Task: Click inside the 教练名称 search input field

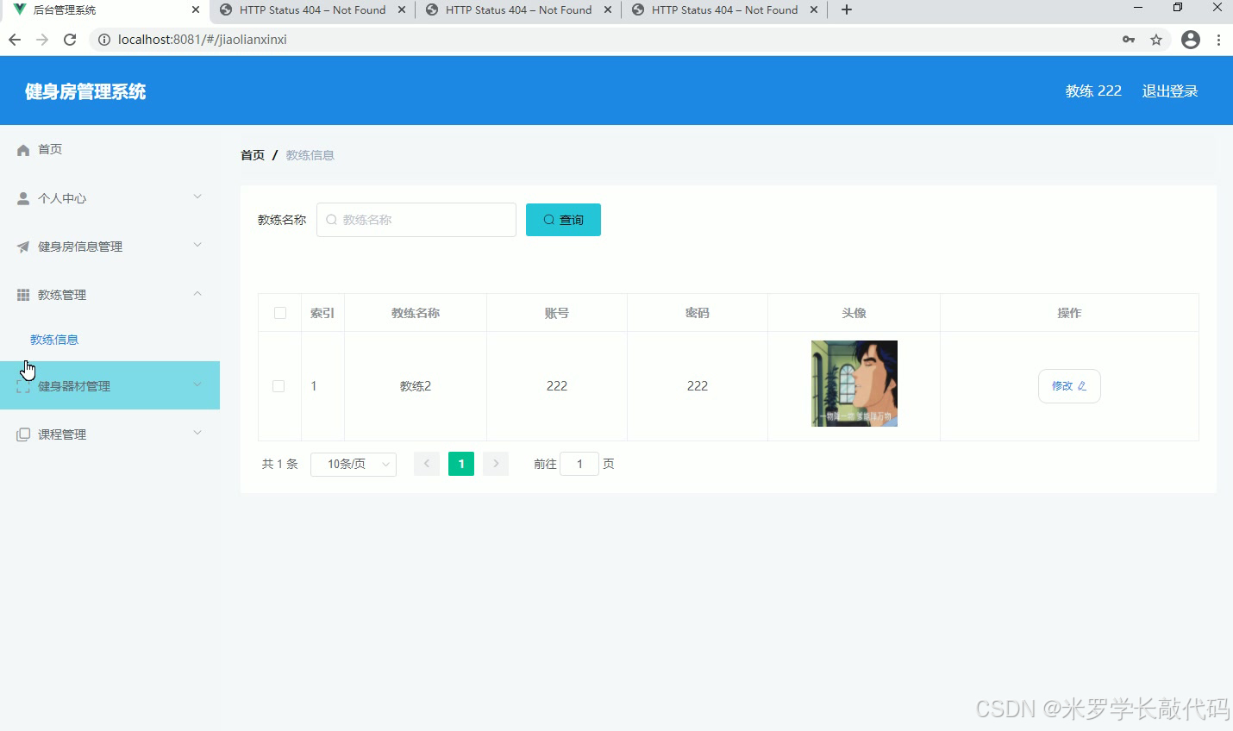Action: pyautogui.click(x=416, y=219)
